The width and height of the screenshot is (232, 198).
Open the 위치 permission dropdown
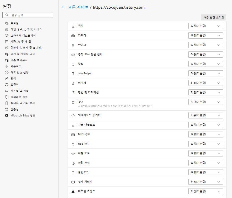206,26
